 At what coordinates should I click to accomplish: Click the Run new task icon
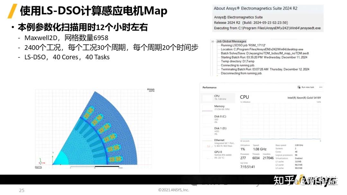(299, 87)
